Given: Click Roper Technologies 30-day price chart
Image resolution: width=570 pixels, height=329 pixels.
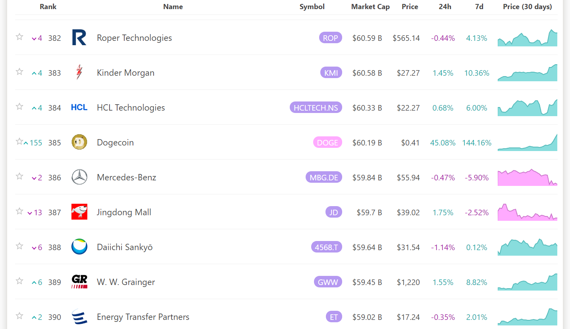Looking at the screenshot, I should (x=528, y=38).
